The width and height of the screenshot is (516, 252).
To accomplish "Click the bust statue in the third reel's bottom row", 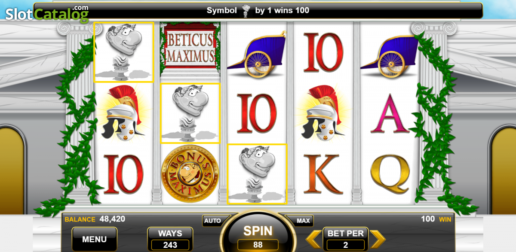I will coord(257,174).
